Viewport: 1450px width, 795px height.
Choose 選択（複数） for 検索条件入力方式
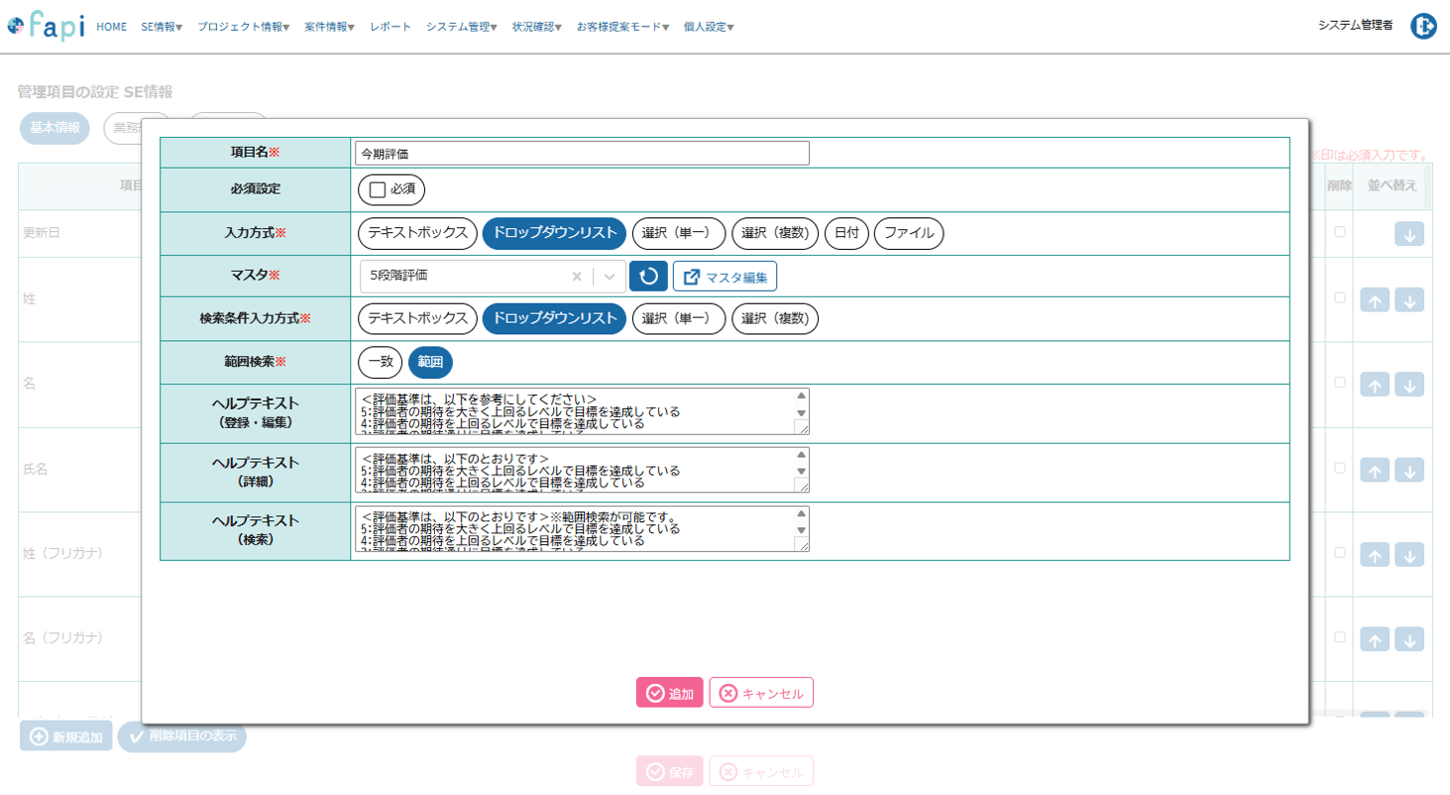coord(775,318)
